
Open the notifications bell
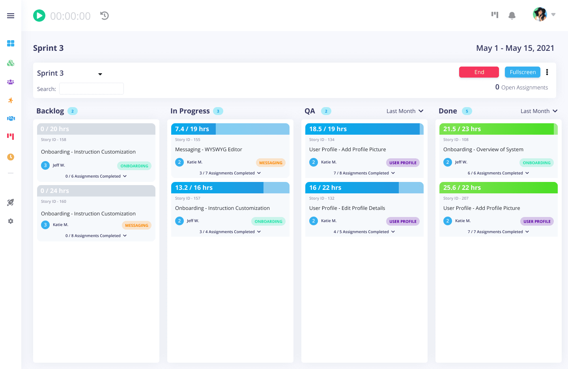tap(512, 15)
